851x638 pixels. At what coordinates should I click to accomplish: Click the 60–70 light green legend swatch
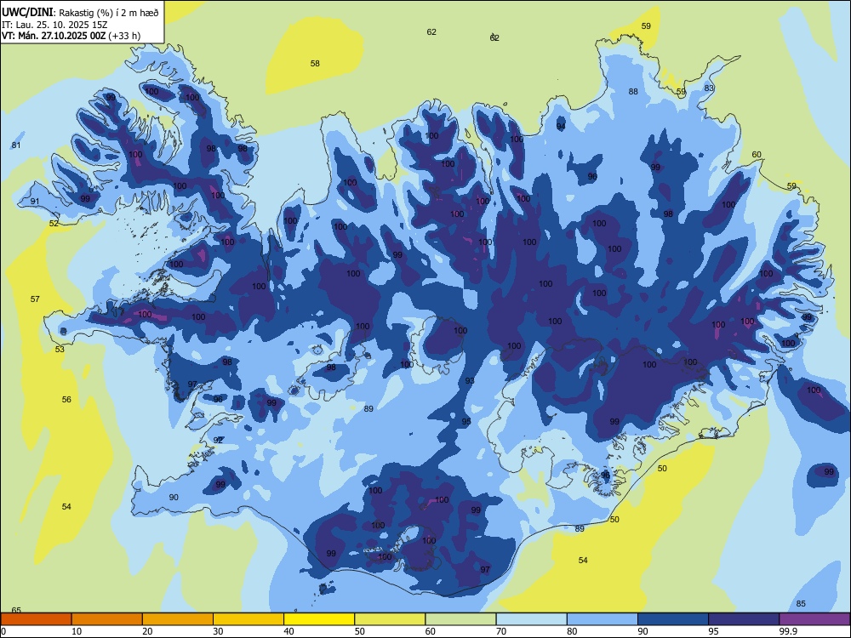point(460,619)
